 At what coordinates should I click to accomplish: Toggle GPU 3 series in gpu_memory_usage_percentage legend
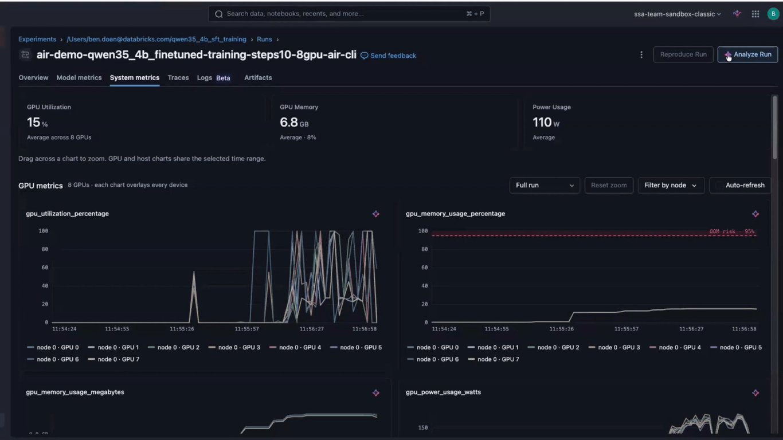point(614,347)
